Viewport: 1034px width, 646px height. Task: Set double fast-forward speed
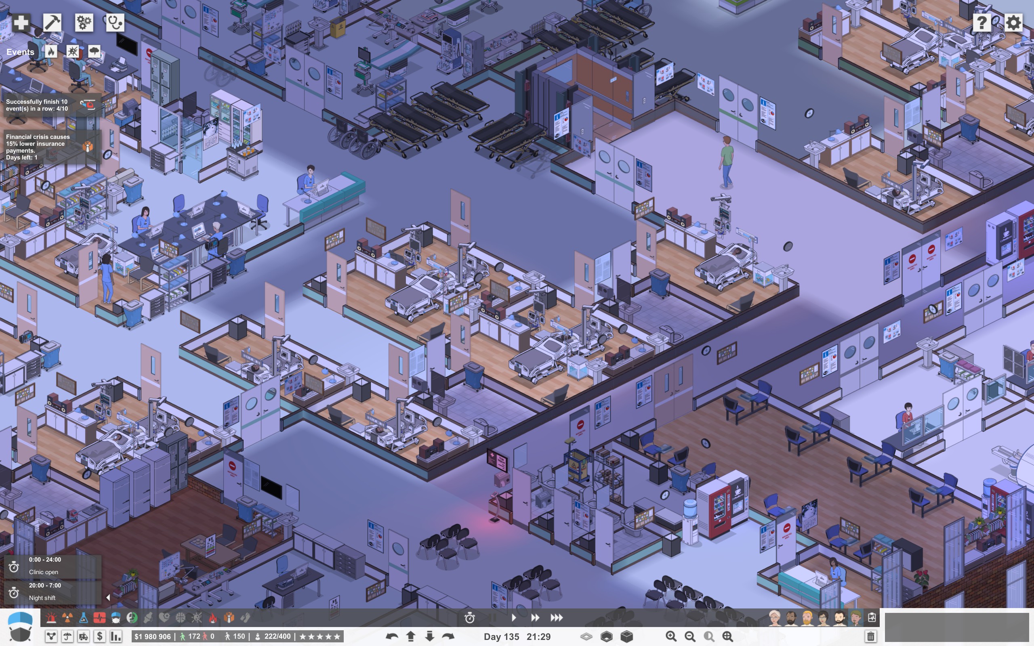[x=535, y=617]
